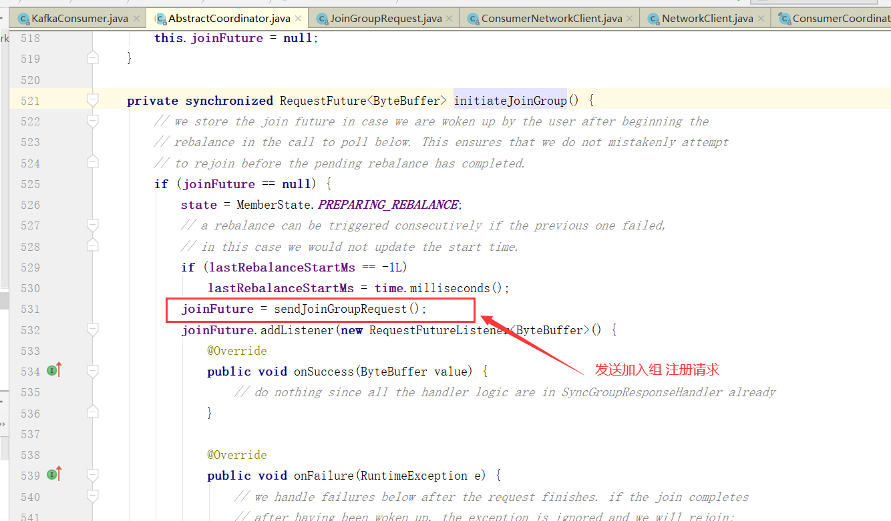Click the synchronized keyword on line 521
The image size is (891, 521).
click(229, 101)
